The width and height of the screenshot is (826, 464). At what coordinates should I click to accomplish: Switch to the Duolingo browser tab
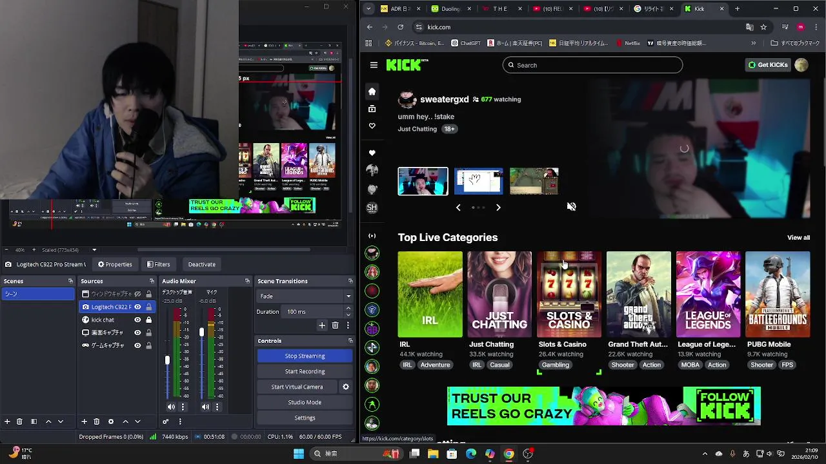coord(450,9)
